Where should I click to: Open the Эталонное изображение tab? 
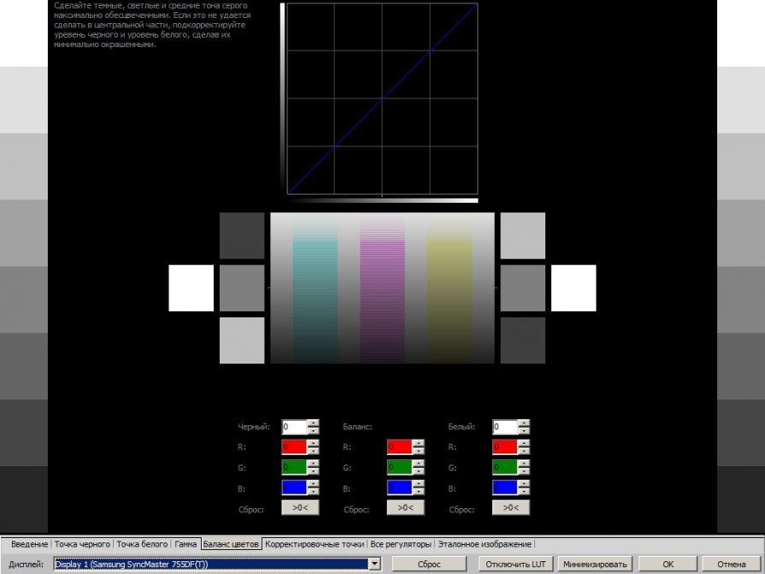tap(485, 544)
